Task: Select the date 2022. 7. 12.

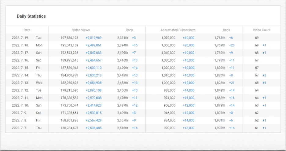Action: tap(20, 90)
